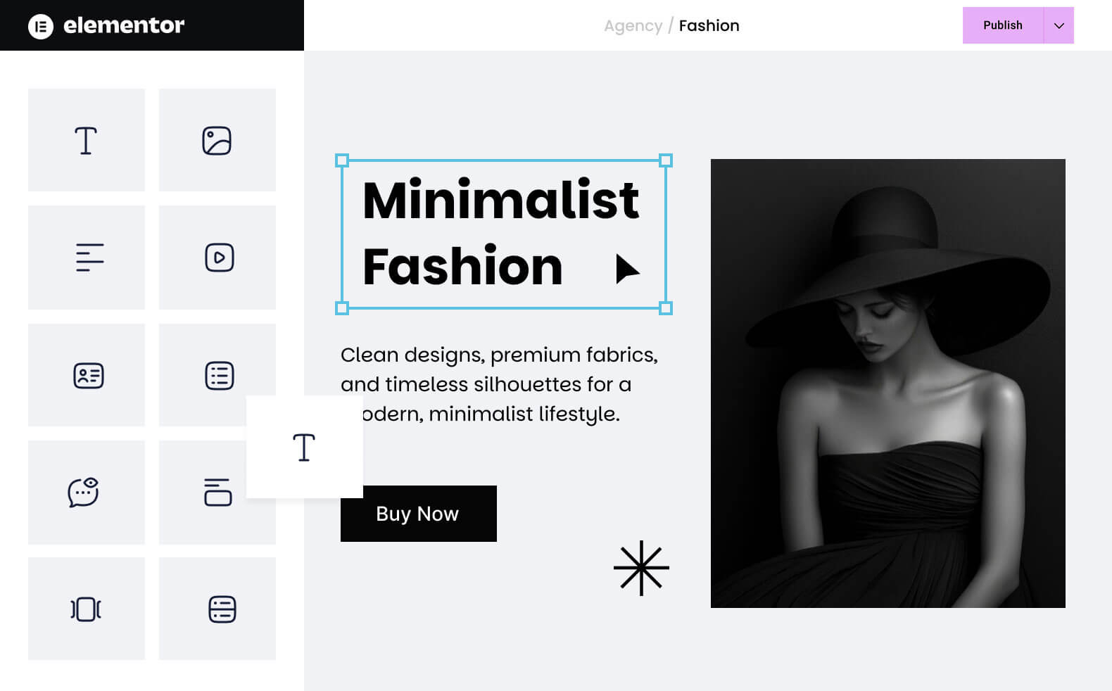Open the Publish options dropdown arrow
This screenshot has width=1112, height=691.
coord(1059,25)
